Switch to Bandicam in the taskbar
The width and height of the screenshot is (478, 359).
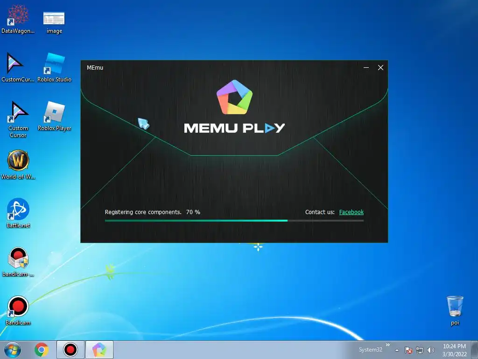(70, 350)
